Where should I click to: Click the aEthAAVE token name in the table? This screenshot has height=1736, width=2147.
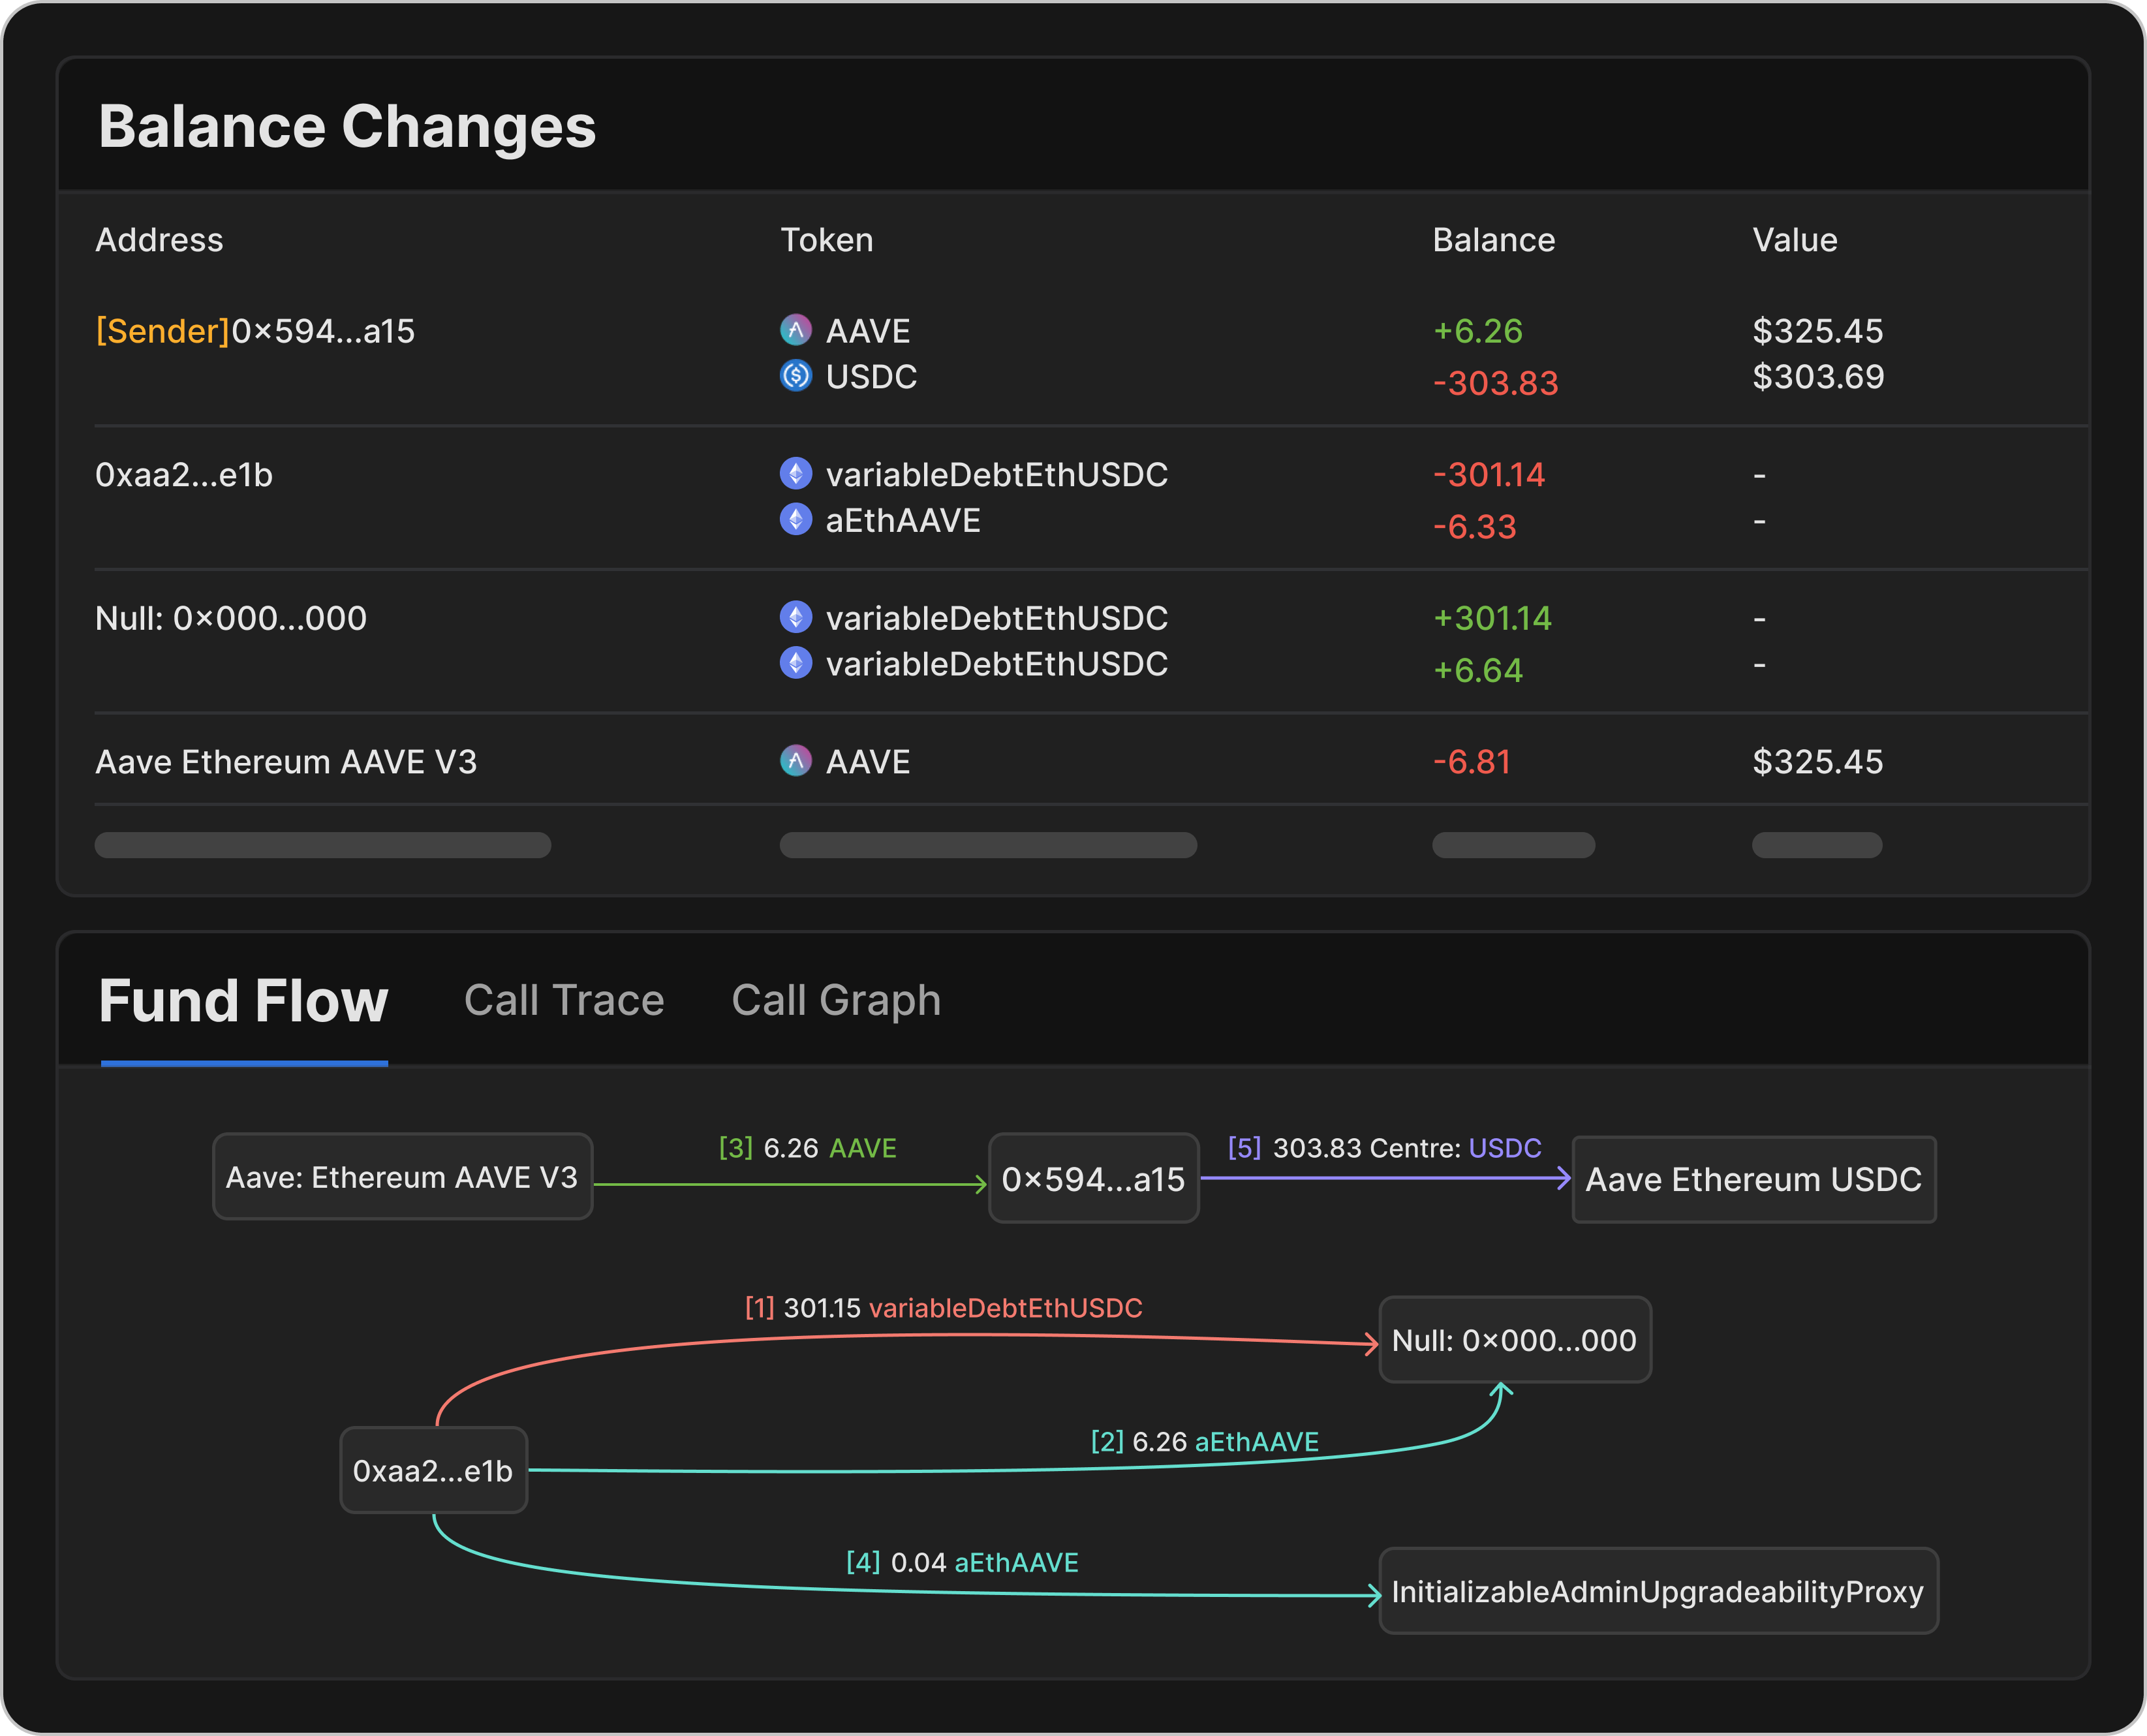pyautogui.click(x=903, y=521)
